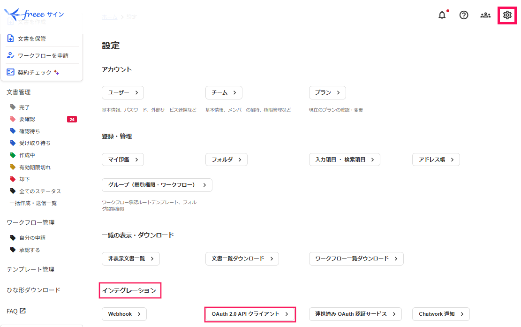This screenshot has width=521, height=327.
Task: Click the green tag icon for 作成中
Action: tap(13, 155)
